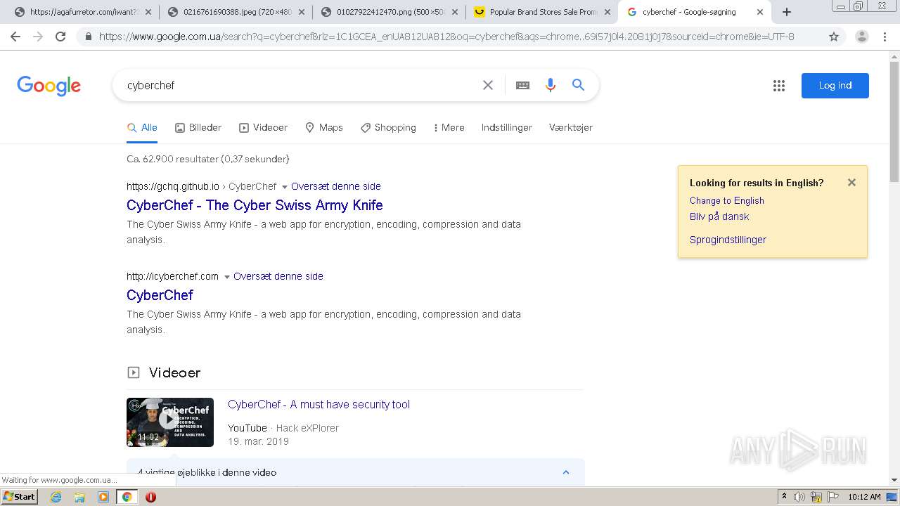Viewport: 900px width, 506px height.
Task: Expand the Mere menu
Action: click(449, 128)
